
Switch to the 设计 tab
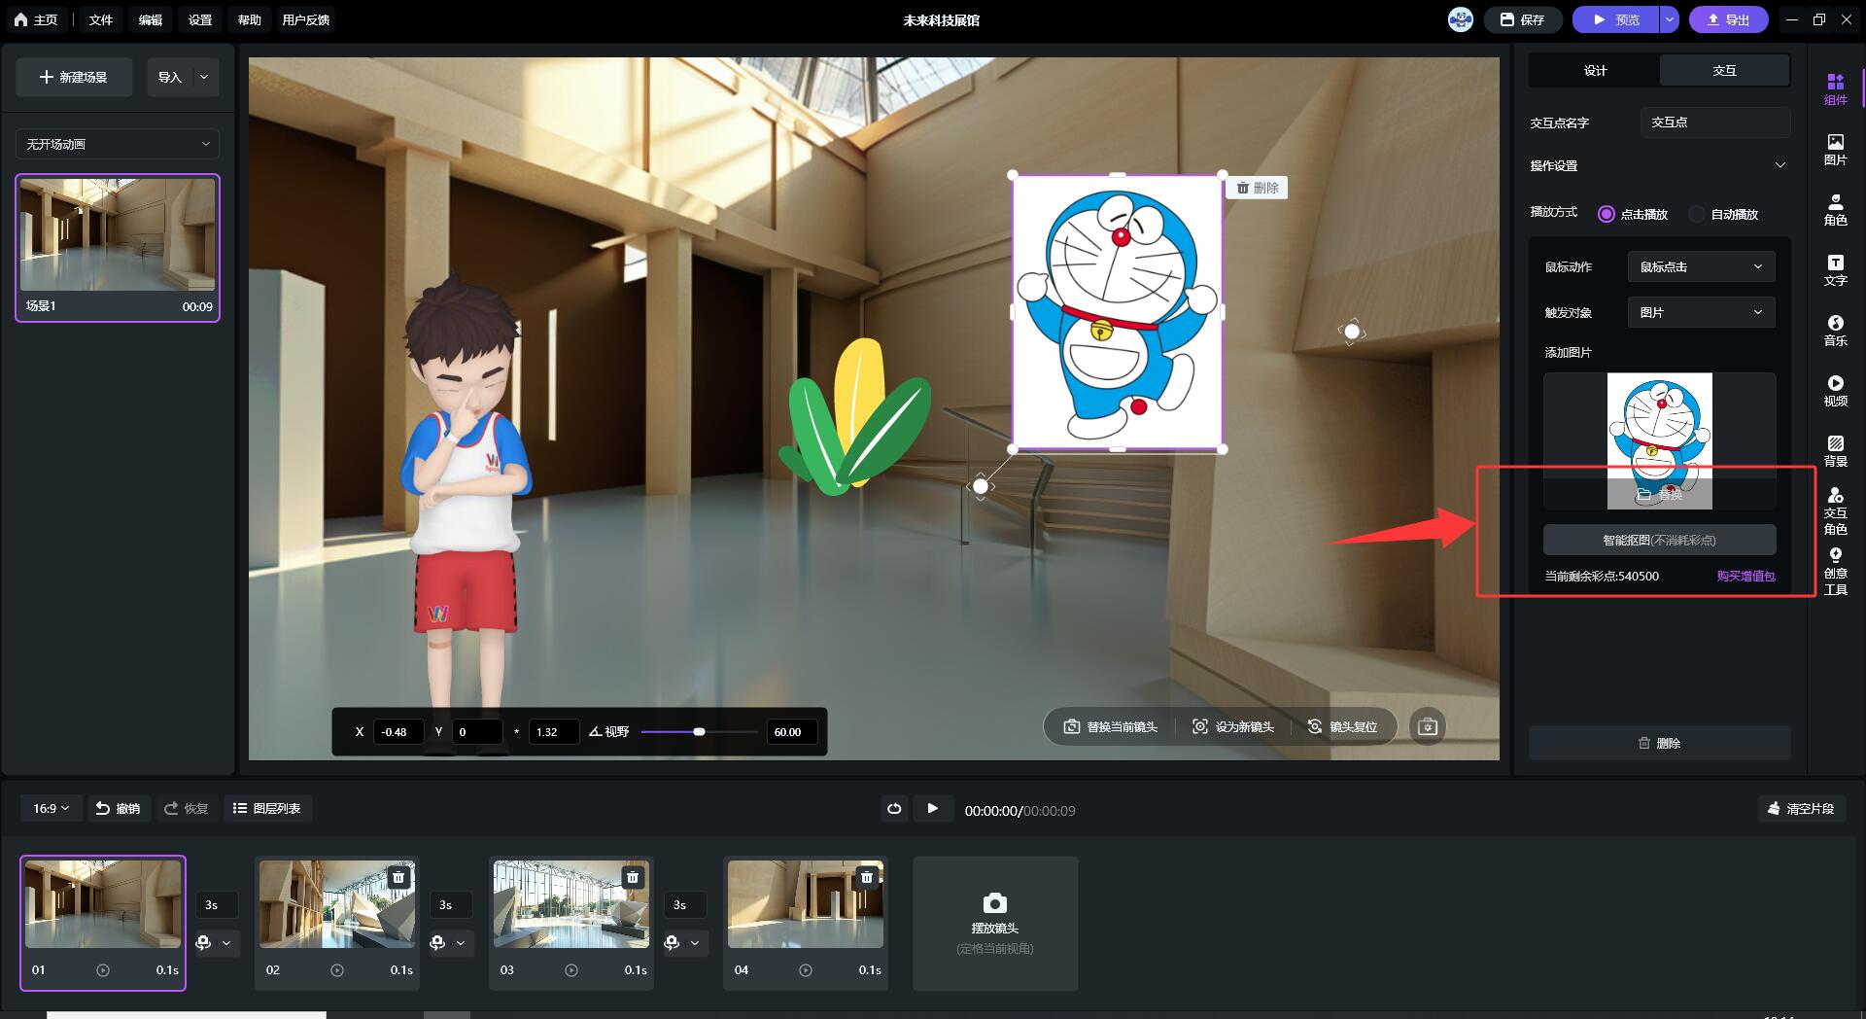pos(1595,70)
